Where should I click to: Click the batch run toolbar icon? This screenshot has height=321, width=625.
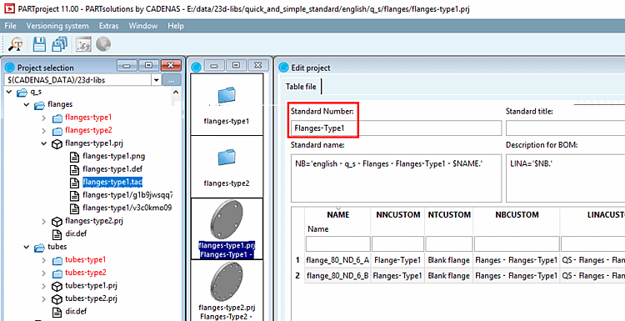[x=83, y=44]
